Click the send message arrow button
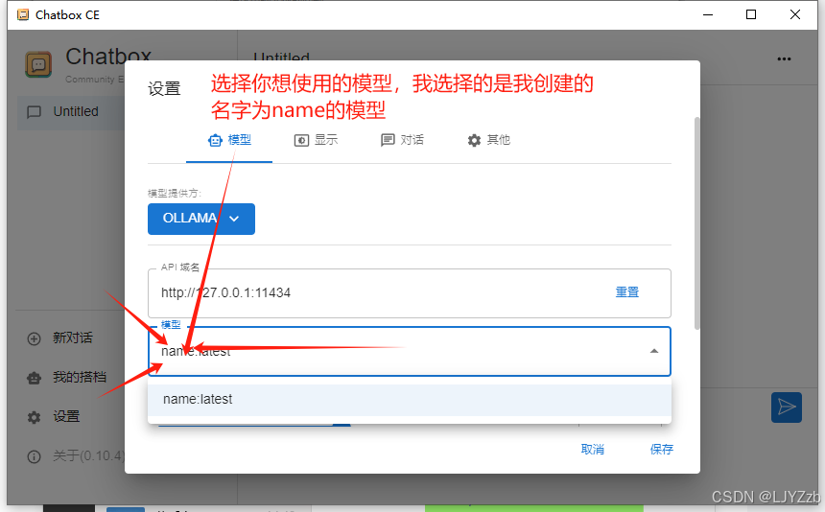 pos(786,407)
